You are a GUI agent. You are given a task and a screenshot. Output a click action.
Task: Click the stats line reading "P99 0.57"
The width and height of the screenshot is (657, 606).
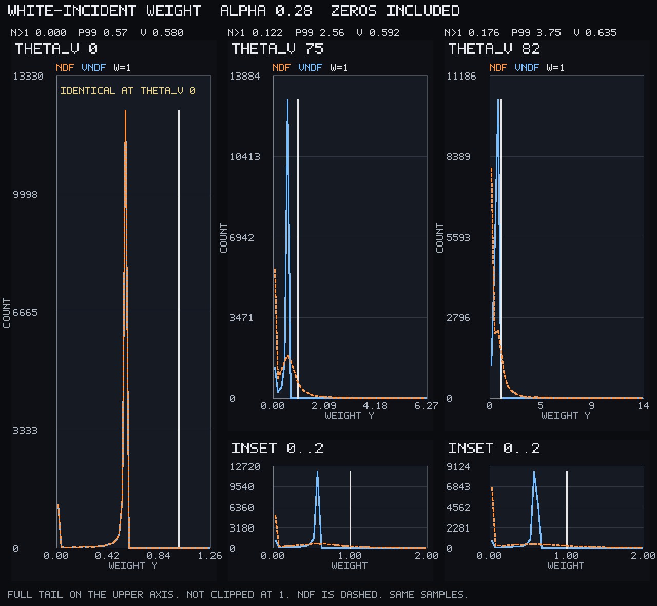pyautogui.click(x=103, y=32)
